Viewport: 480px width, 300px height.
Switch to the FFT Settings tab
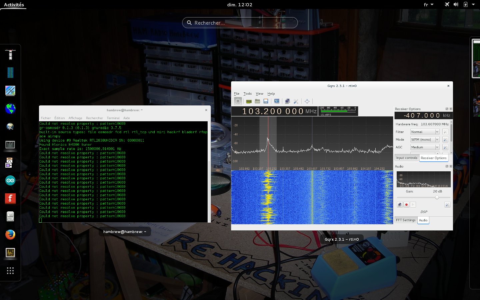click(x=406, y=220)
